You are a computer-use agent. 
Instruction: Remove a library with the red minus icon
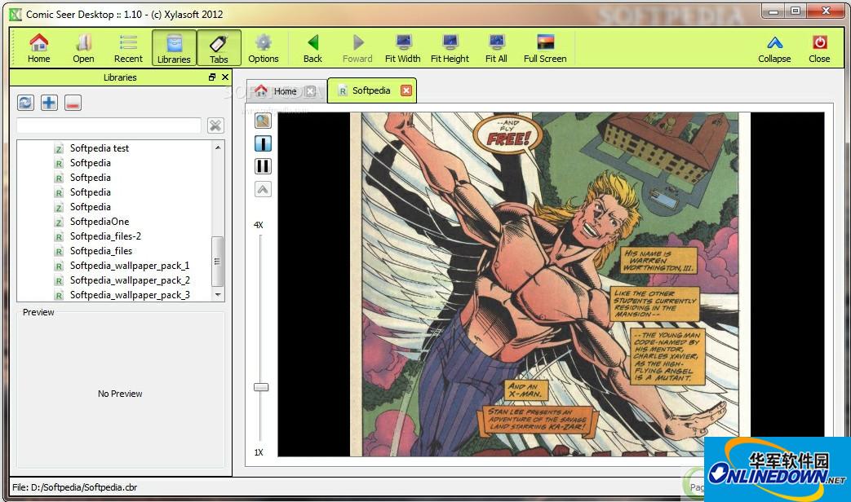click(x=73, y=103)
